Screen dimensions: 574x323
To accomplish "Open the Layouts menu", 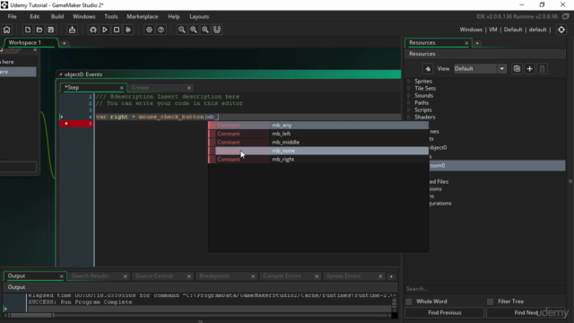I will coord(199,16).
